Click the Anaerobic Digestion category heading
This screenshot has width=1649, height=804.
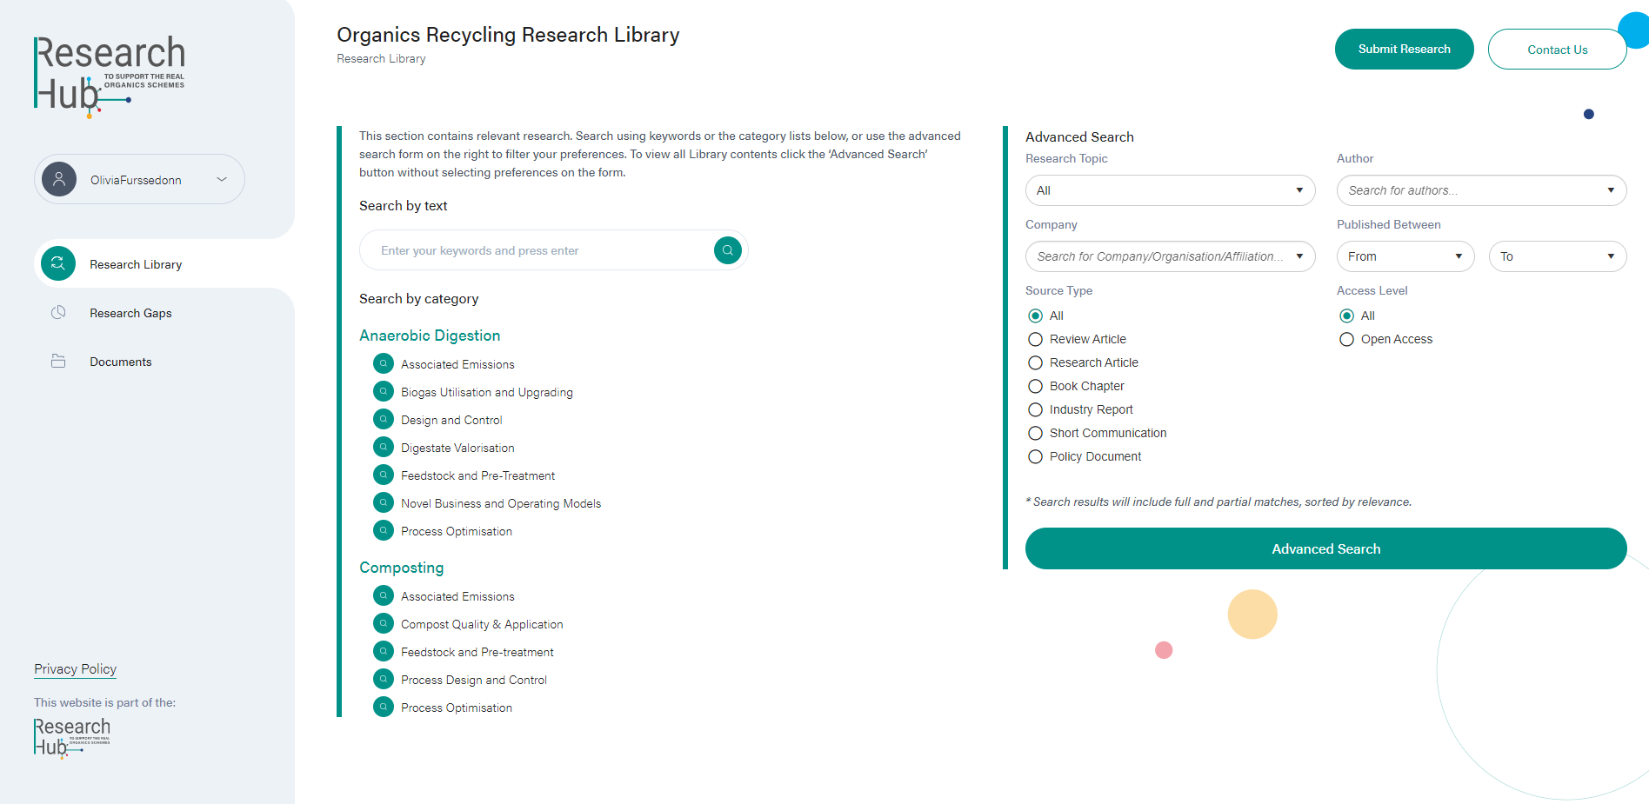[430, 336]
